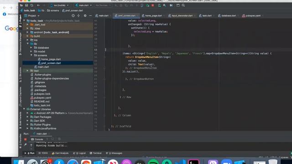Image resolution: width=292 pixels, height=164 pixels.
Task: Click locate-current-file target icon in Project panel
Action: (73, 16)
